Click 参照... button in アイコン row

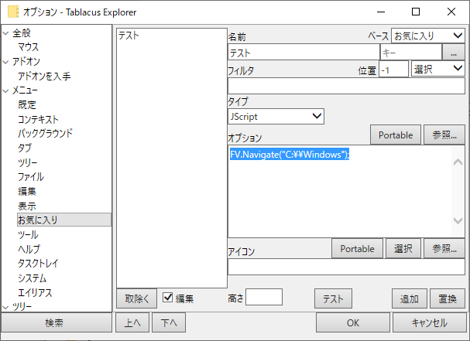coord(444,248)
